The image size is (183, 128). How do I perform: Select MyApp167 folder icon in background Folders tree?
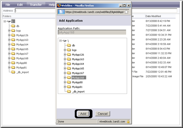(x=13, y=53)
